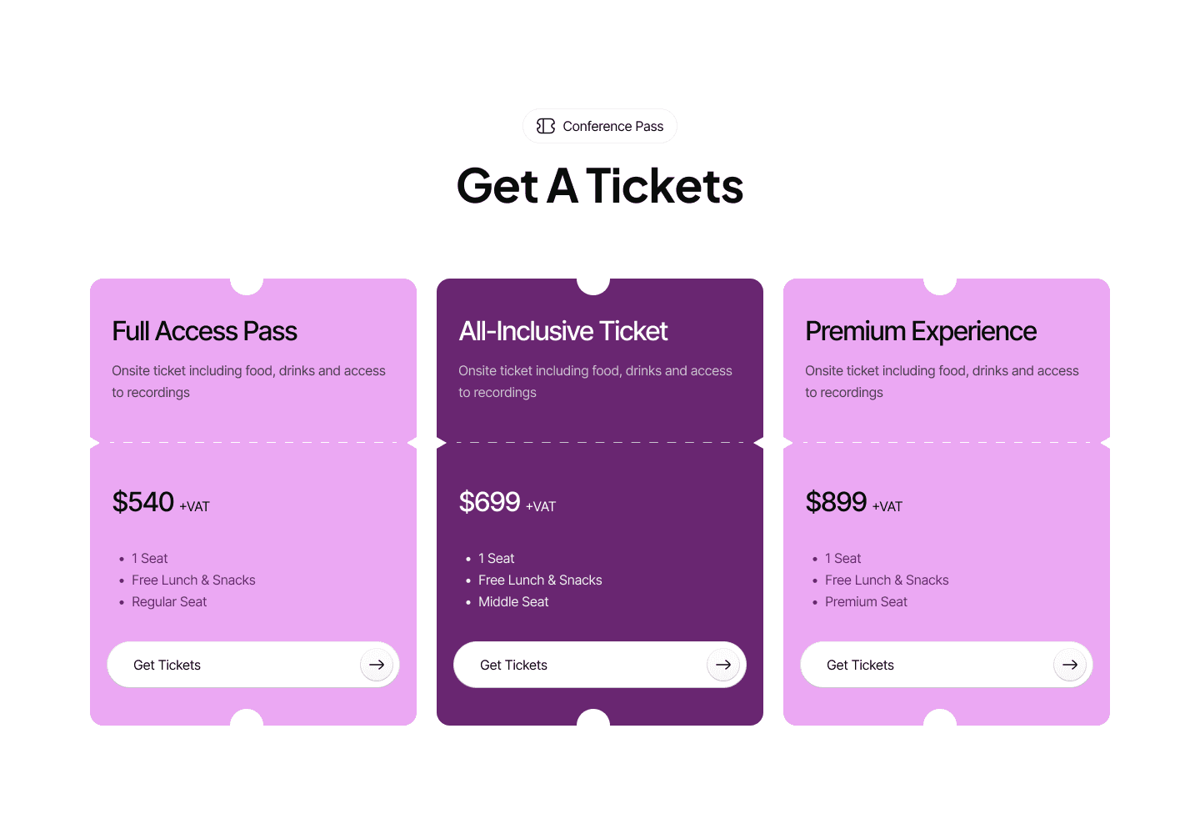
Task: Select the Conference Pass pill label
Action: 613,126
